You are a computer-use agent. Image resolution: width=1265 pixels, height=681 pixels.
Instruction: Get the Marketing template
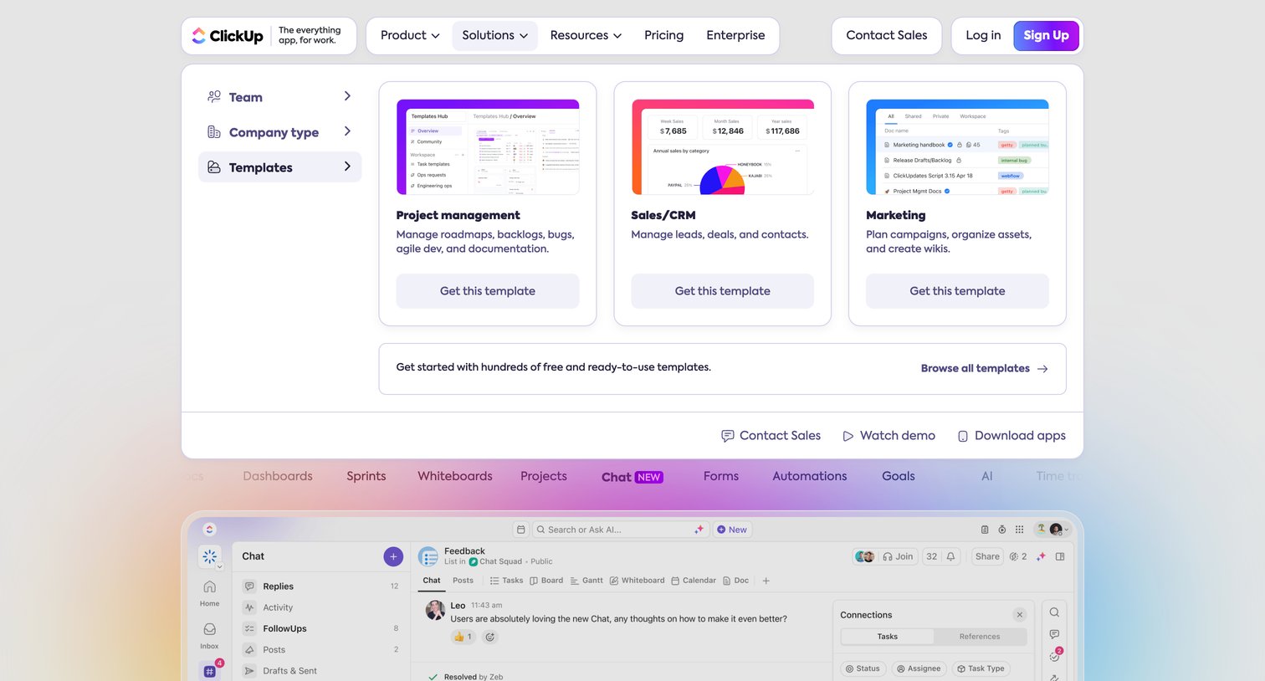click(x=957, y=291)
